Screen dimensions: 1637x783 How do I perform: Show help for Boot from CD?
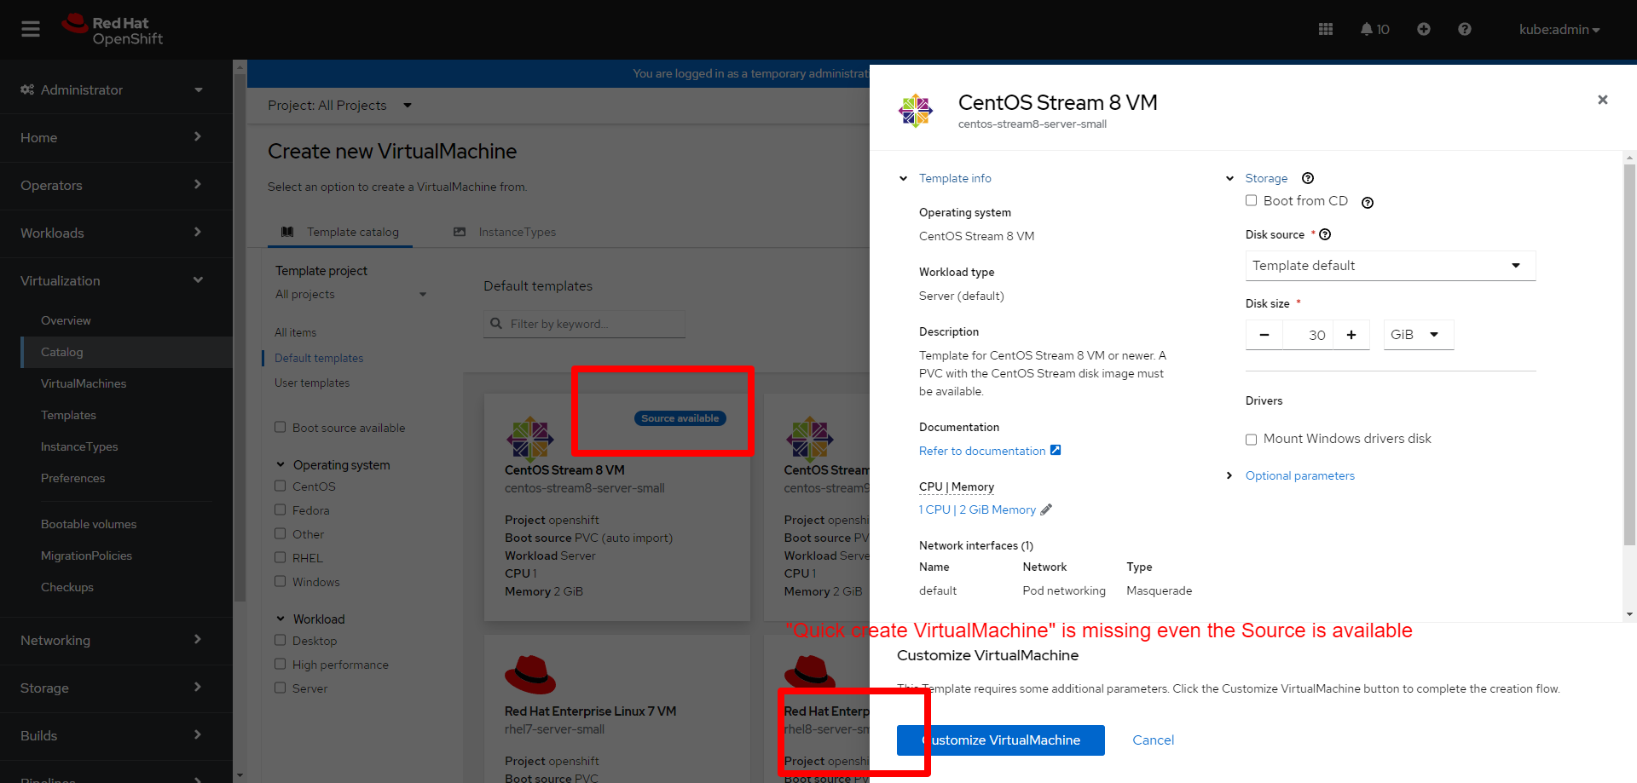point(1368,203)
